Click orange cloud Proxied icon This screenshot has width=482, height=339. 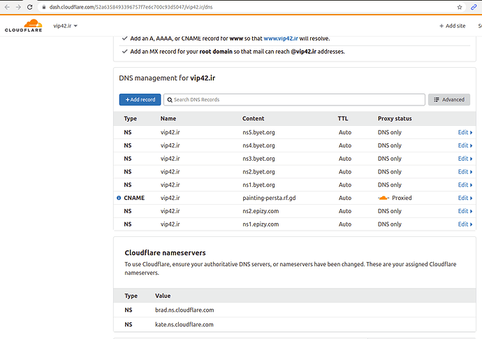(384, 198)
